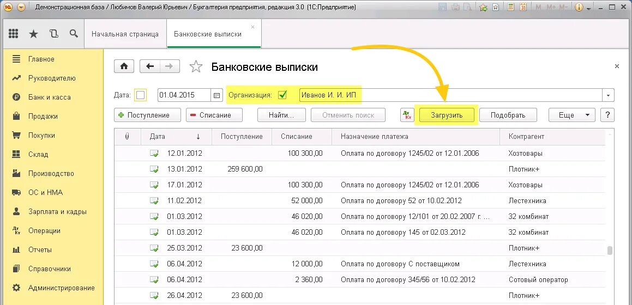Screen dimensions: 632x305
Task: Add Банковские выписки to favorites star
Action: pos(196,66)
